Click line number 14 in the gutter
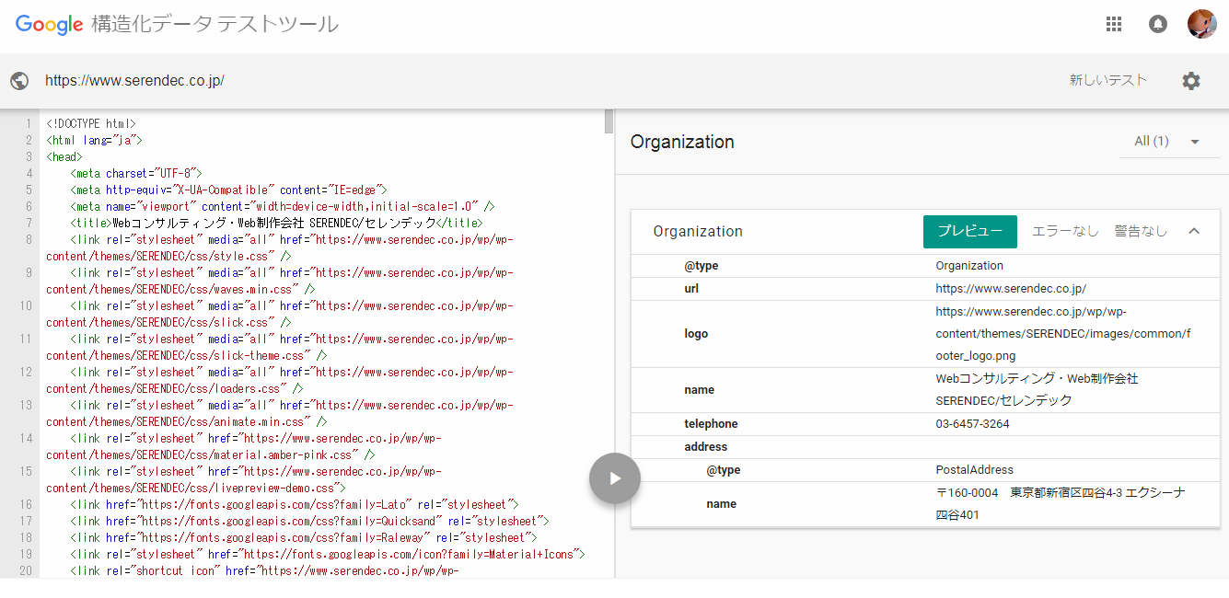Screen dimensions: 1229x598 point(27,439)
